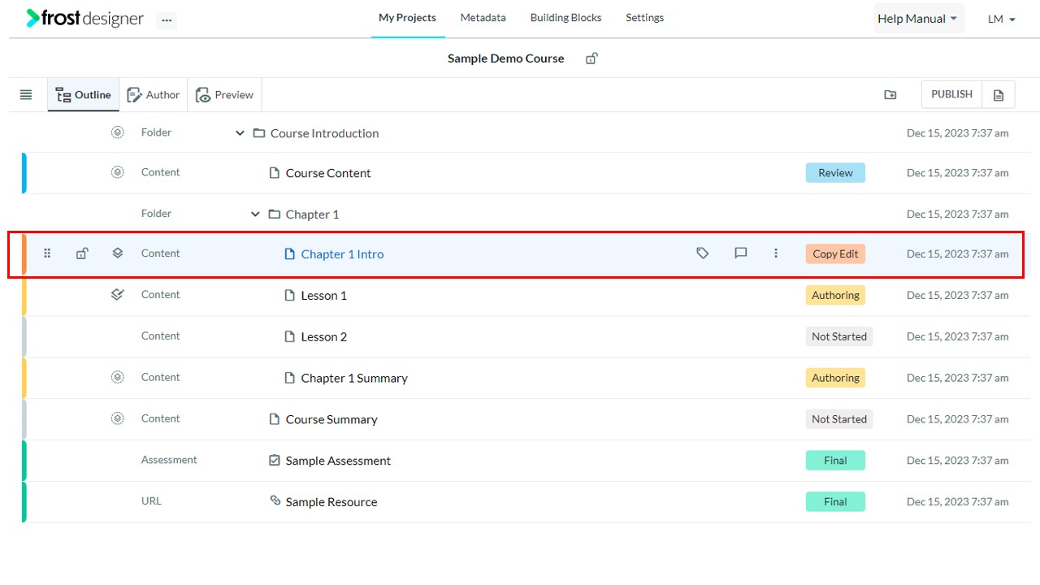Go to the Settings tab
The height and width of the screenshot is (585, 1040).
coord(644,18)
